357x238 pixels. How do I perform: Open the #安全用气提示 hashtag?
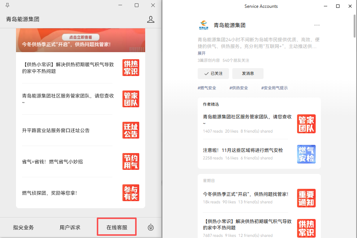point(274,88)
